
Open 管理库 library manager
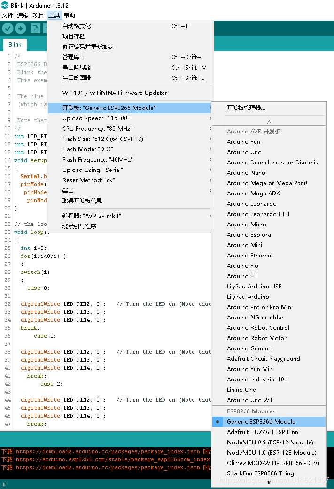(130, 57)
